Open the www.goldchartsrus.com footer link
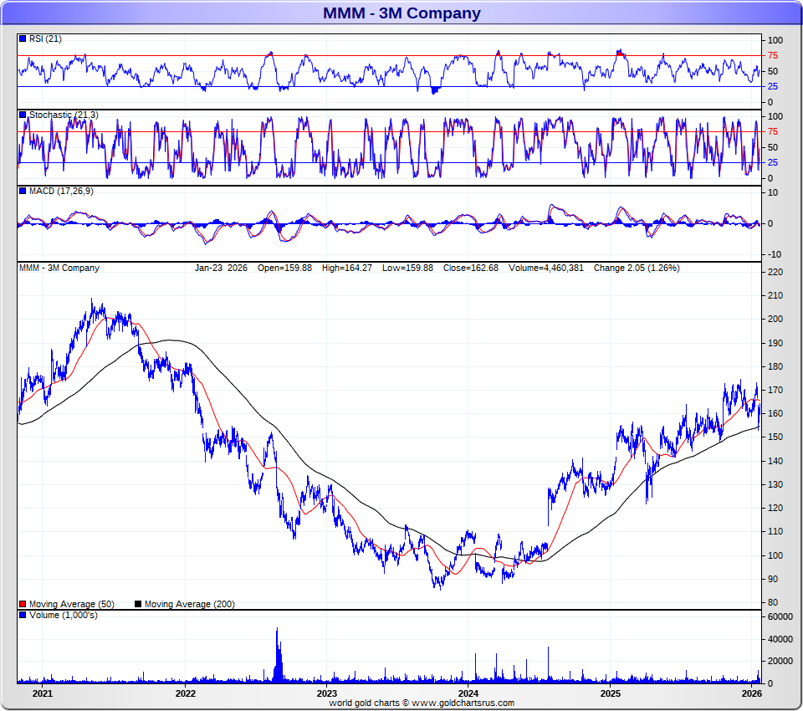The width and height of the screenshot is (803, 711). click(463, 703)
